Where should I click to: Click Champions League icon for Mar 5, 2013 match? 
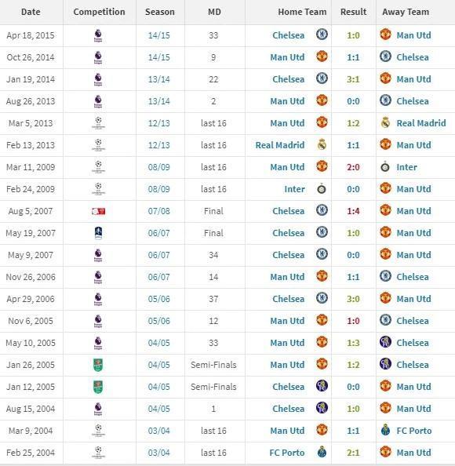click(x=98, y=123)
